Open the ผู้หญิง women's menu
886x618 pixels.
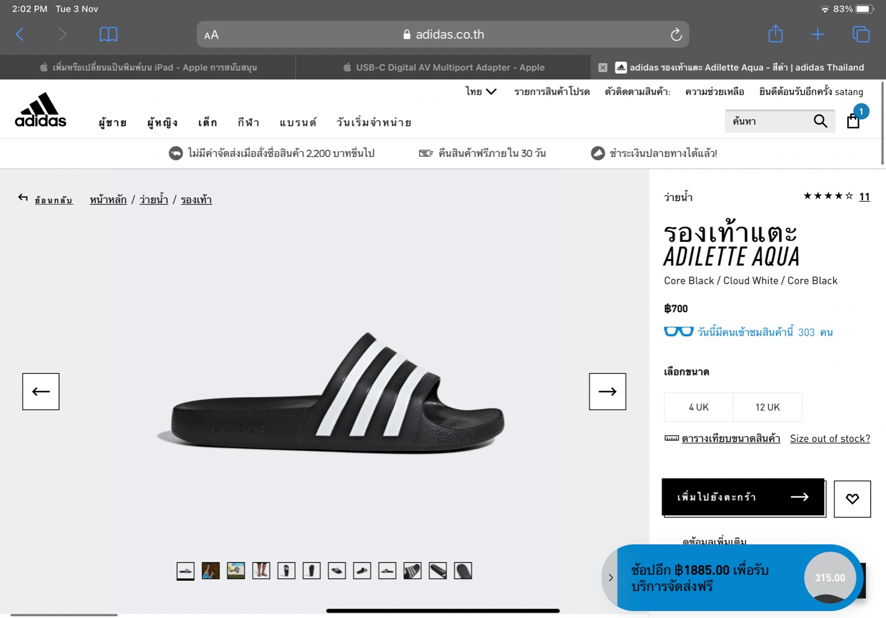162,122
